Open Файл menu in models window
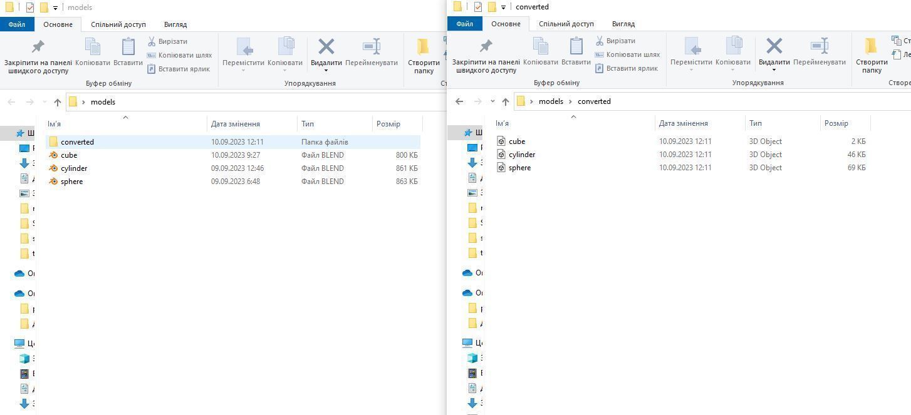The width and height of the screenshot is (911, 415). point(17,24)
